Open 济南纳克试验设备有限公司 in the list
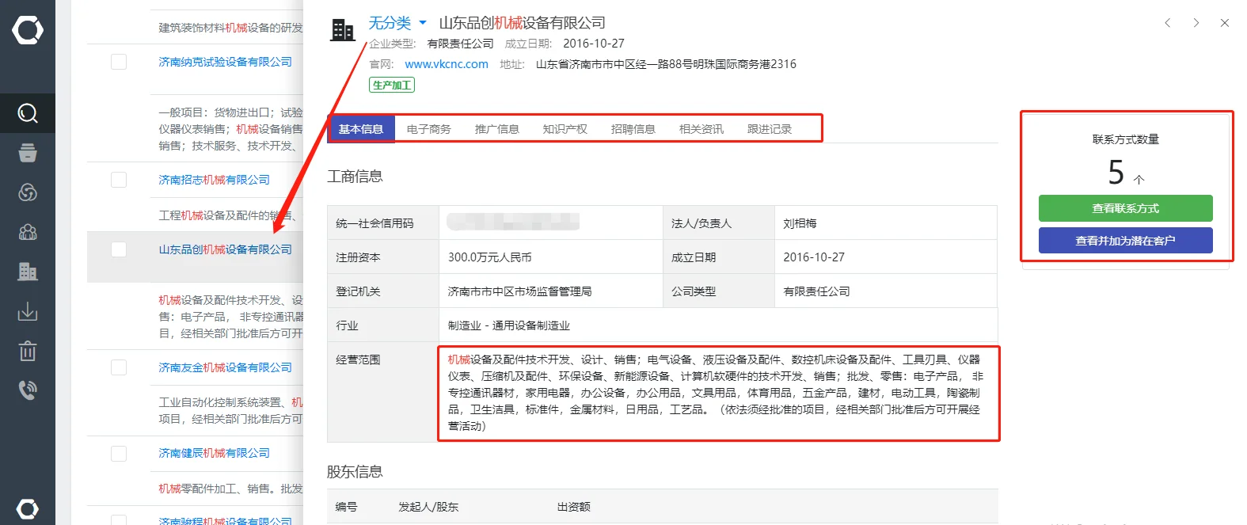 (226, 62)
